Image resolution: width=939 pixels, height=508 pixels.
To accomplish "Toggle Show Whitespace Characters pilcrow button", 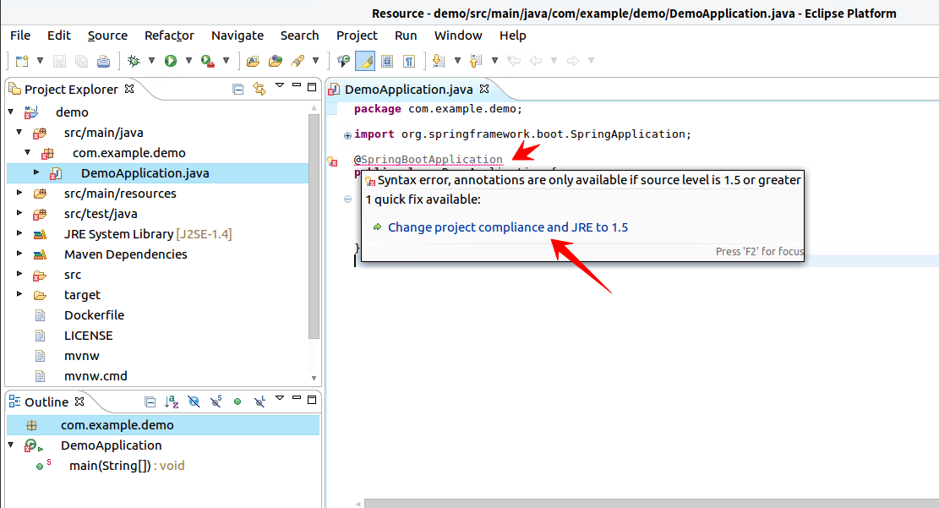I will point(409,61).
